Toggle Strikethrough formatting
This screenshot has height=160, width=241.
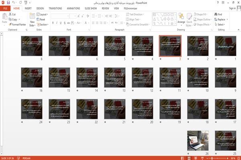[x=68, y=23]
